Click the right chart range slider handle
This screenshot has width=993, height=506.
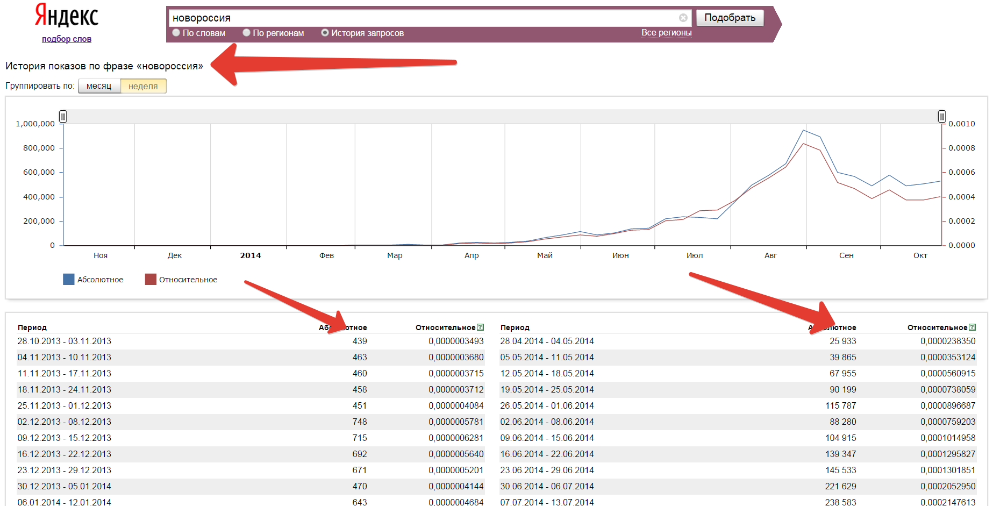[x=942, y=116]
